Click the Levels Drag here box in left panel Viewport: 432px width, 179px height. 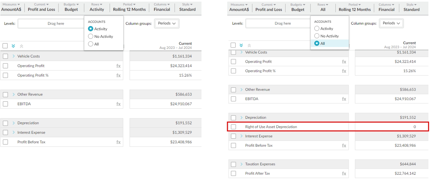(x=55, y=23)
